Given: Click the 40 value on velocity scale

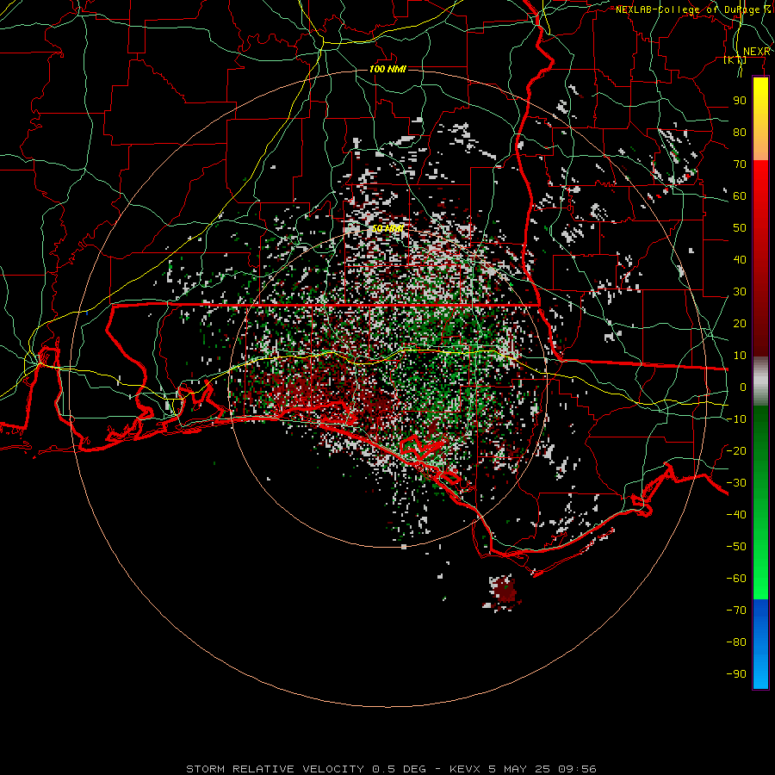Looking at the screenshot, I should (x=740, y=260).
